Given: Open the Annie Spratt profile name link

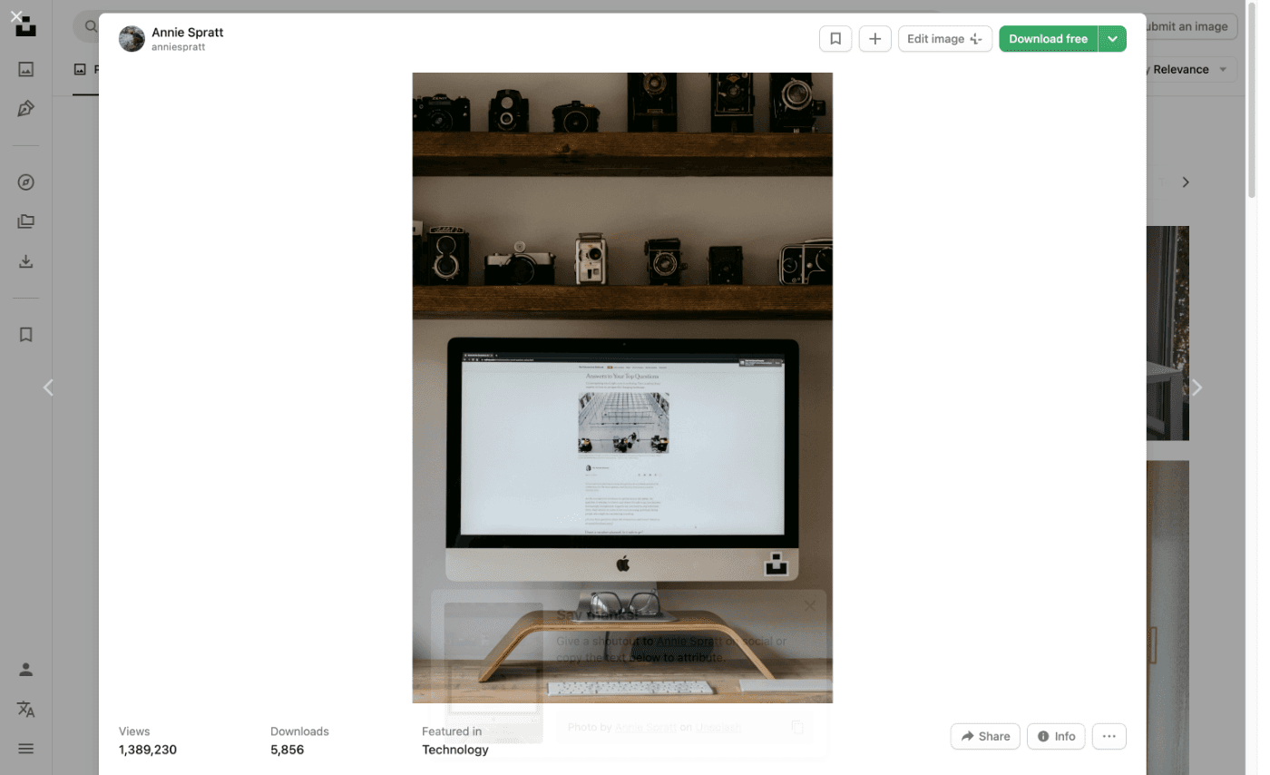Looking at the screenshot, I should (x=188, y=32).
